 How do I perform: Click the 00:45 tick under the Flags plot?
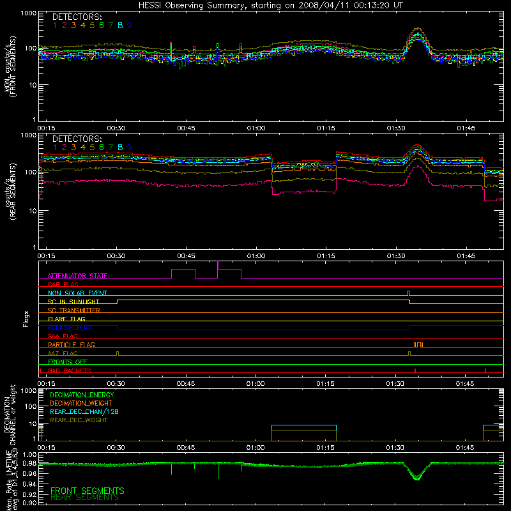coord(186,384)
